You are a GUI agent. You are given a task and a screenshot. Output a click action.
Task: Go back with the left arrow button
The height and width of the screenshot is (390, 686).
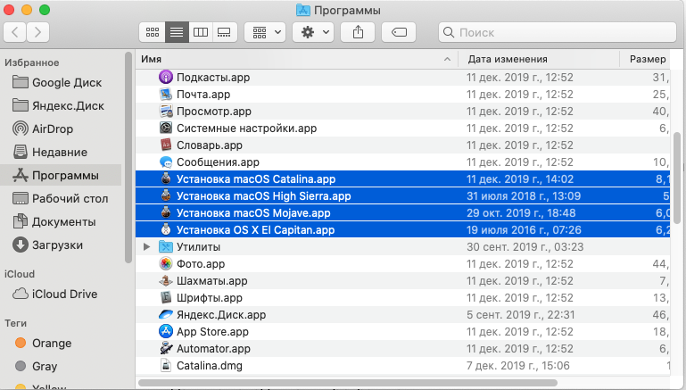pos(15,32)
